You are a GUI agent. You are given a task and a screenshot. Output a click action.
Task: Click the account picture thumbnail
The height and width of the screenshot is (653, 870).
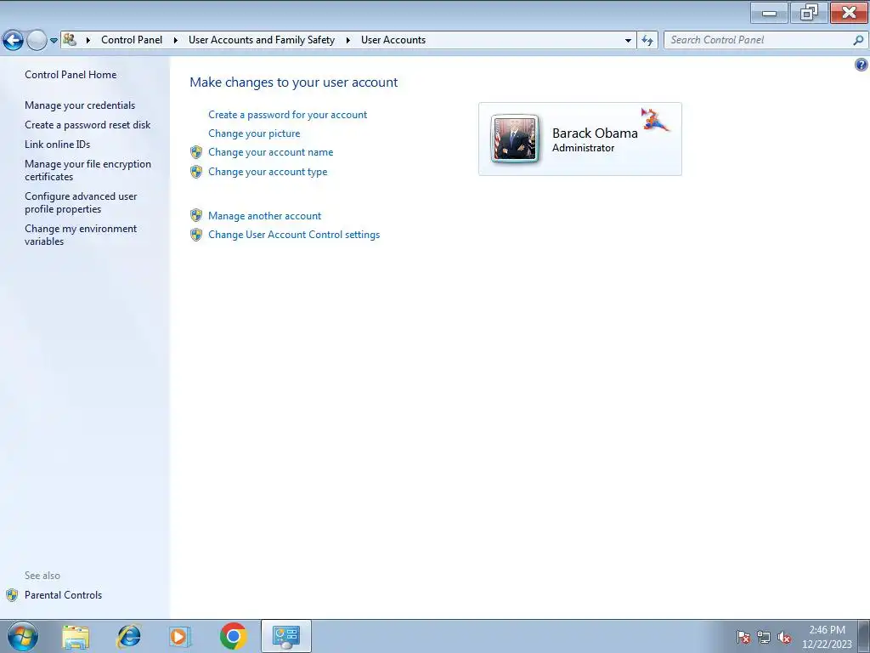click(x=515, y=139)
